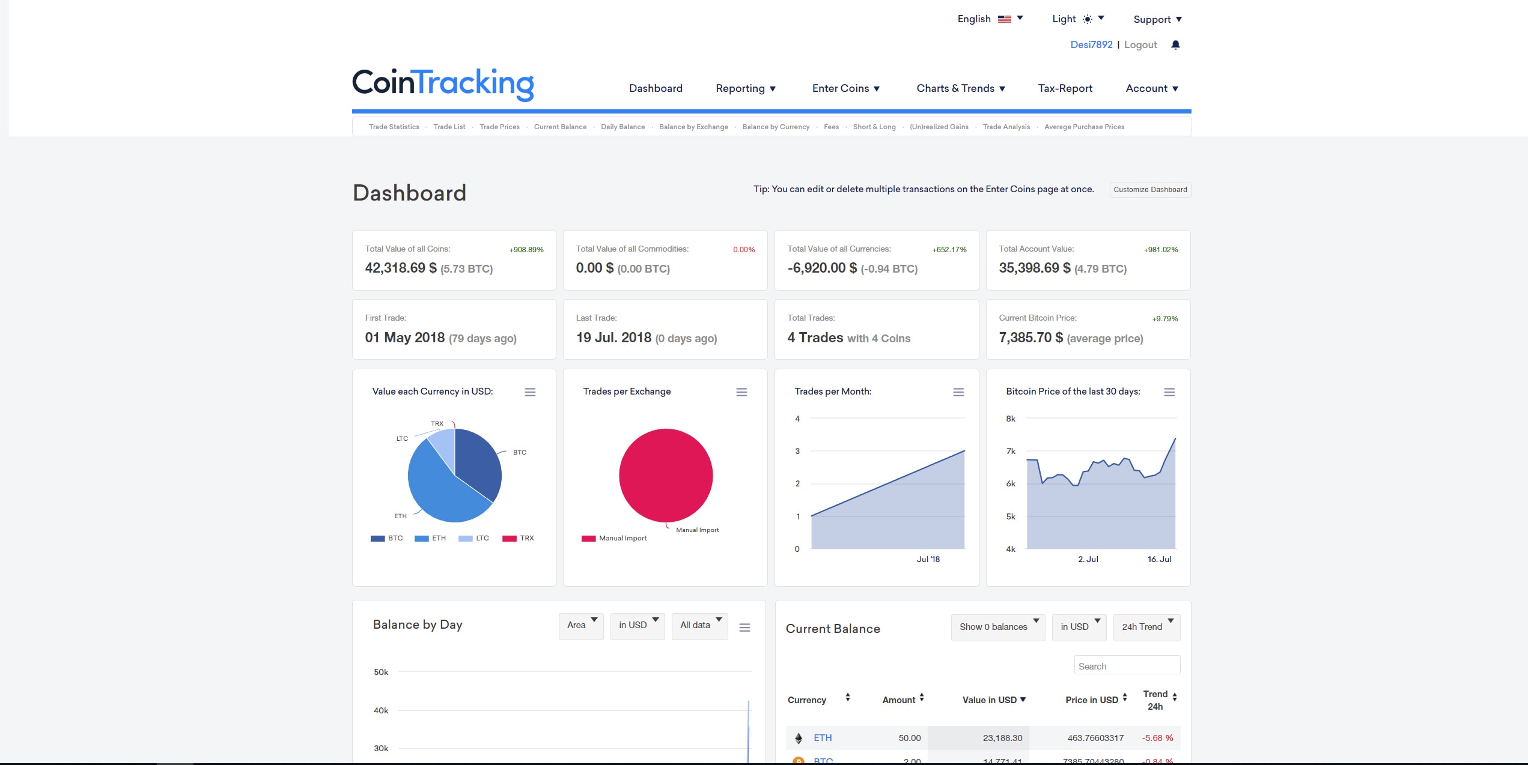
Task: Open the Charts & Trends menu
Action: tap(961, 88)
